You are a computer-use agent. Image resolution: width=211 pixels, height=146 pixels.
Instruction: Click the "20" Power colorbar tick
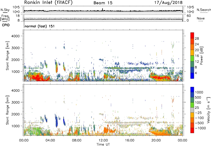197,50
